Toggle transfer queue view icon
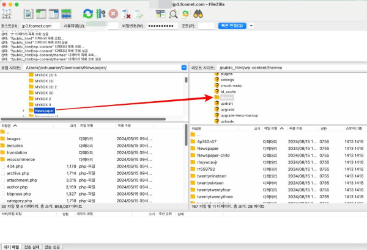The width and height of the screenshot is (367, 250). click(x=66, y=14)
